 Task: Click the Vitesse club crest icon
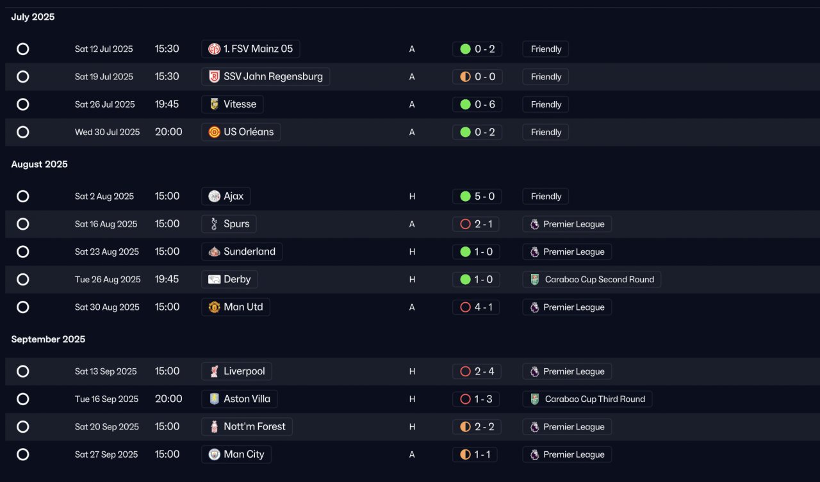coord(215,104)
